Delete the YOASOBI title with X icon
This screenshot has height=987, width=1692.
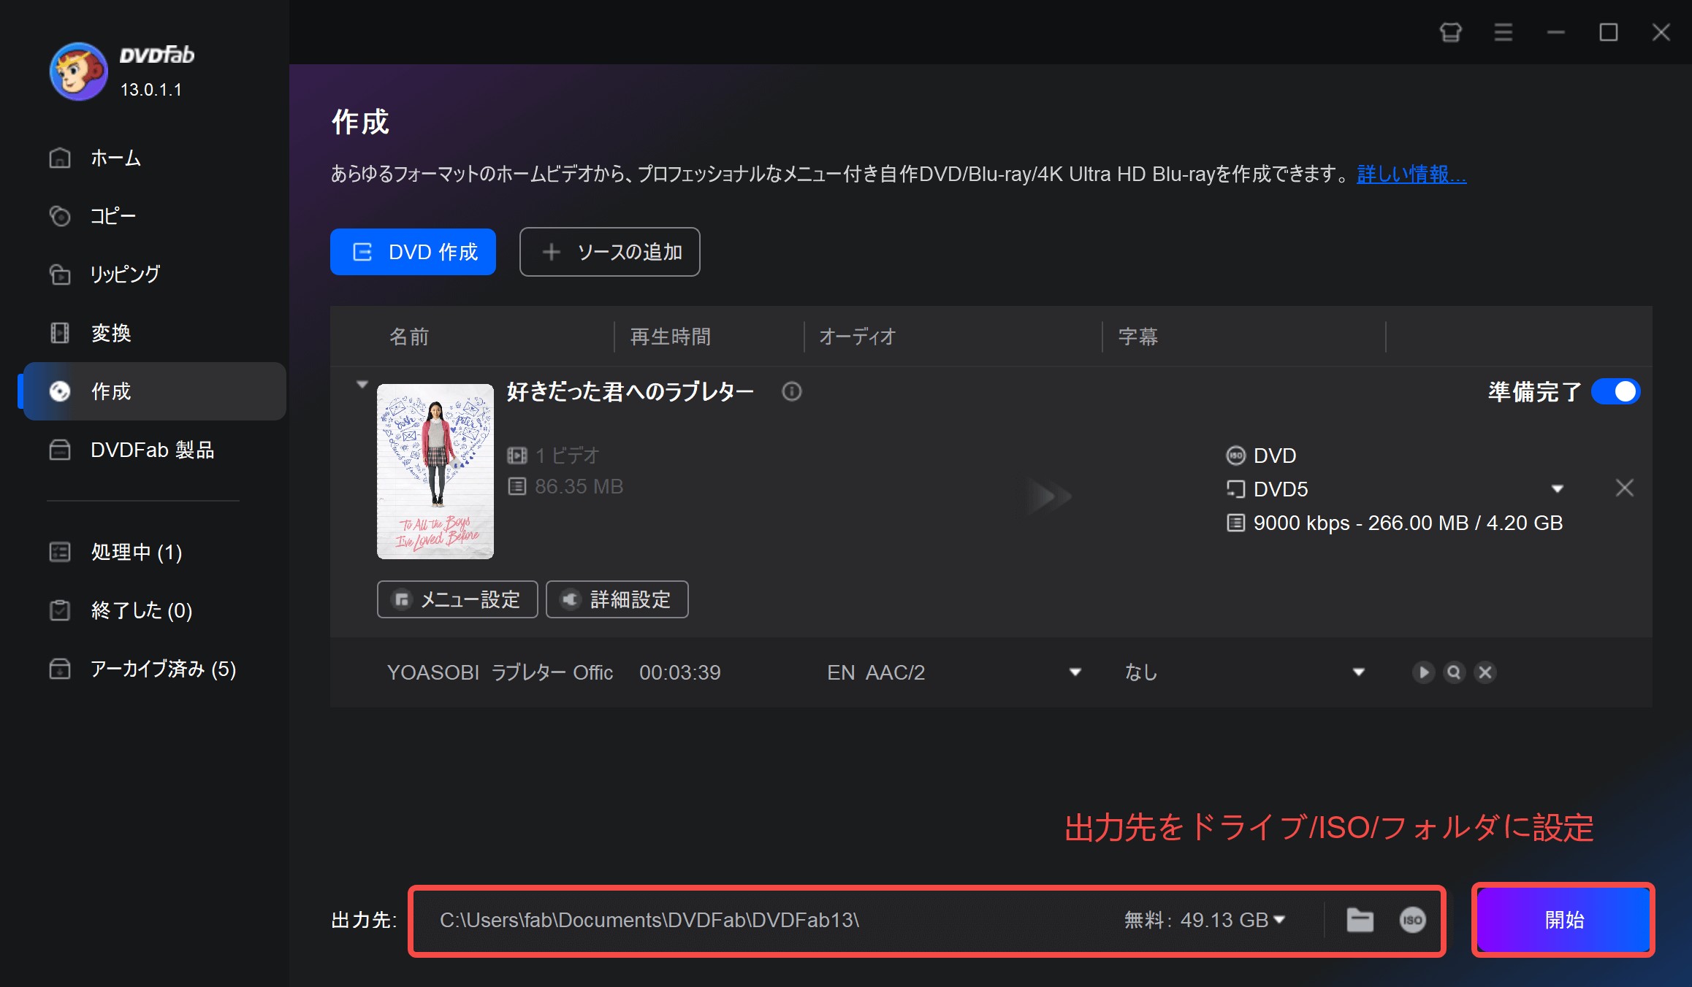[1485, 672]
